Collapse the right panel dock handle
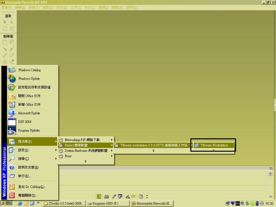The height and width of the screenshot is (207, 276). click(275, 105)
